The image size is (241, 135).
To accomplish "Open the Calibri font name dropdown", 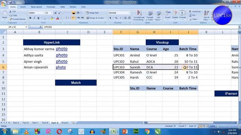I will [x=44, y=13].
